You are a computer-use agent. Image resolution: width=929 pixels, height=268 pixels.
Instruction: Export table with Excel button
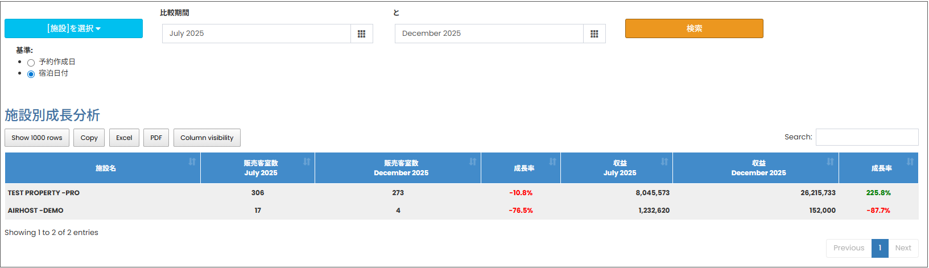[124, 138]
